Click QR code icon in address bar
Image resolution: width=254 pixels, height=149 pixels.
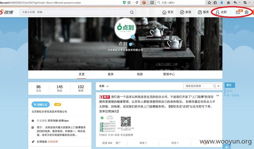(129, 2)
